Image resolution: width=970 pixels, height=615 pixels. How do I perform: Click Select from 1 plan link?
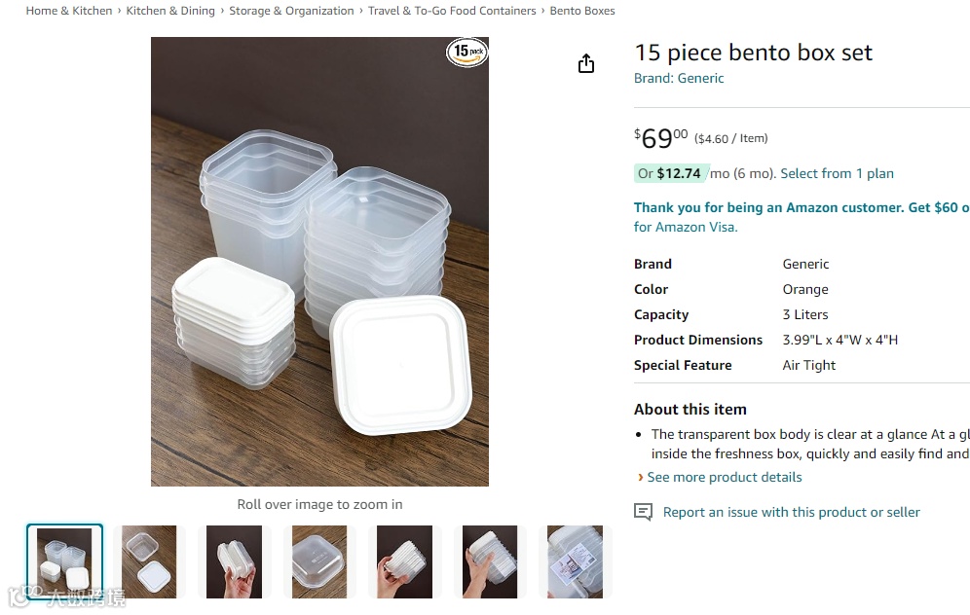pos(837,173)
